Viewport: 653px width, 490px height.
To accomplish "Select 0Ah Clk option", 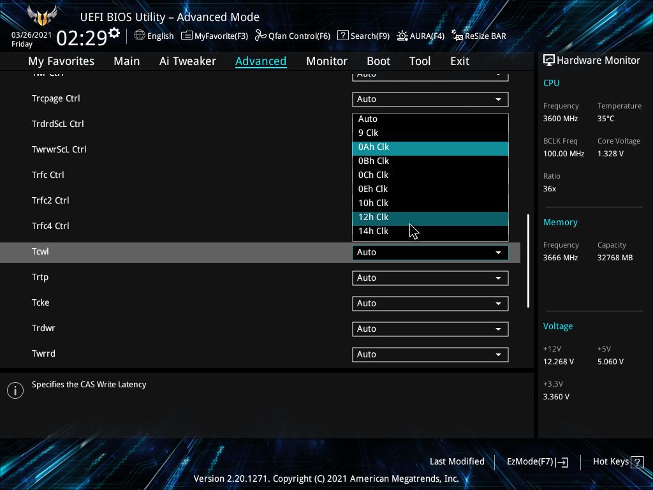I will pos(430,147).
